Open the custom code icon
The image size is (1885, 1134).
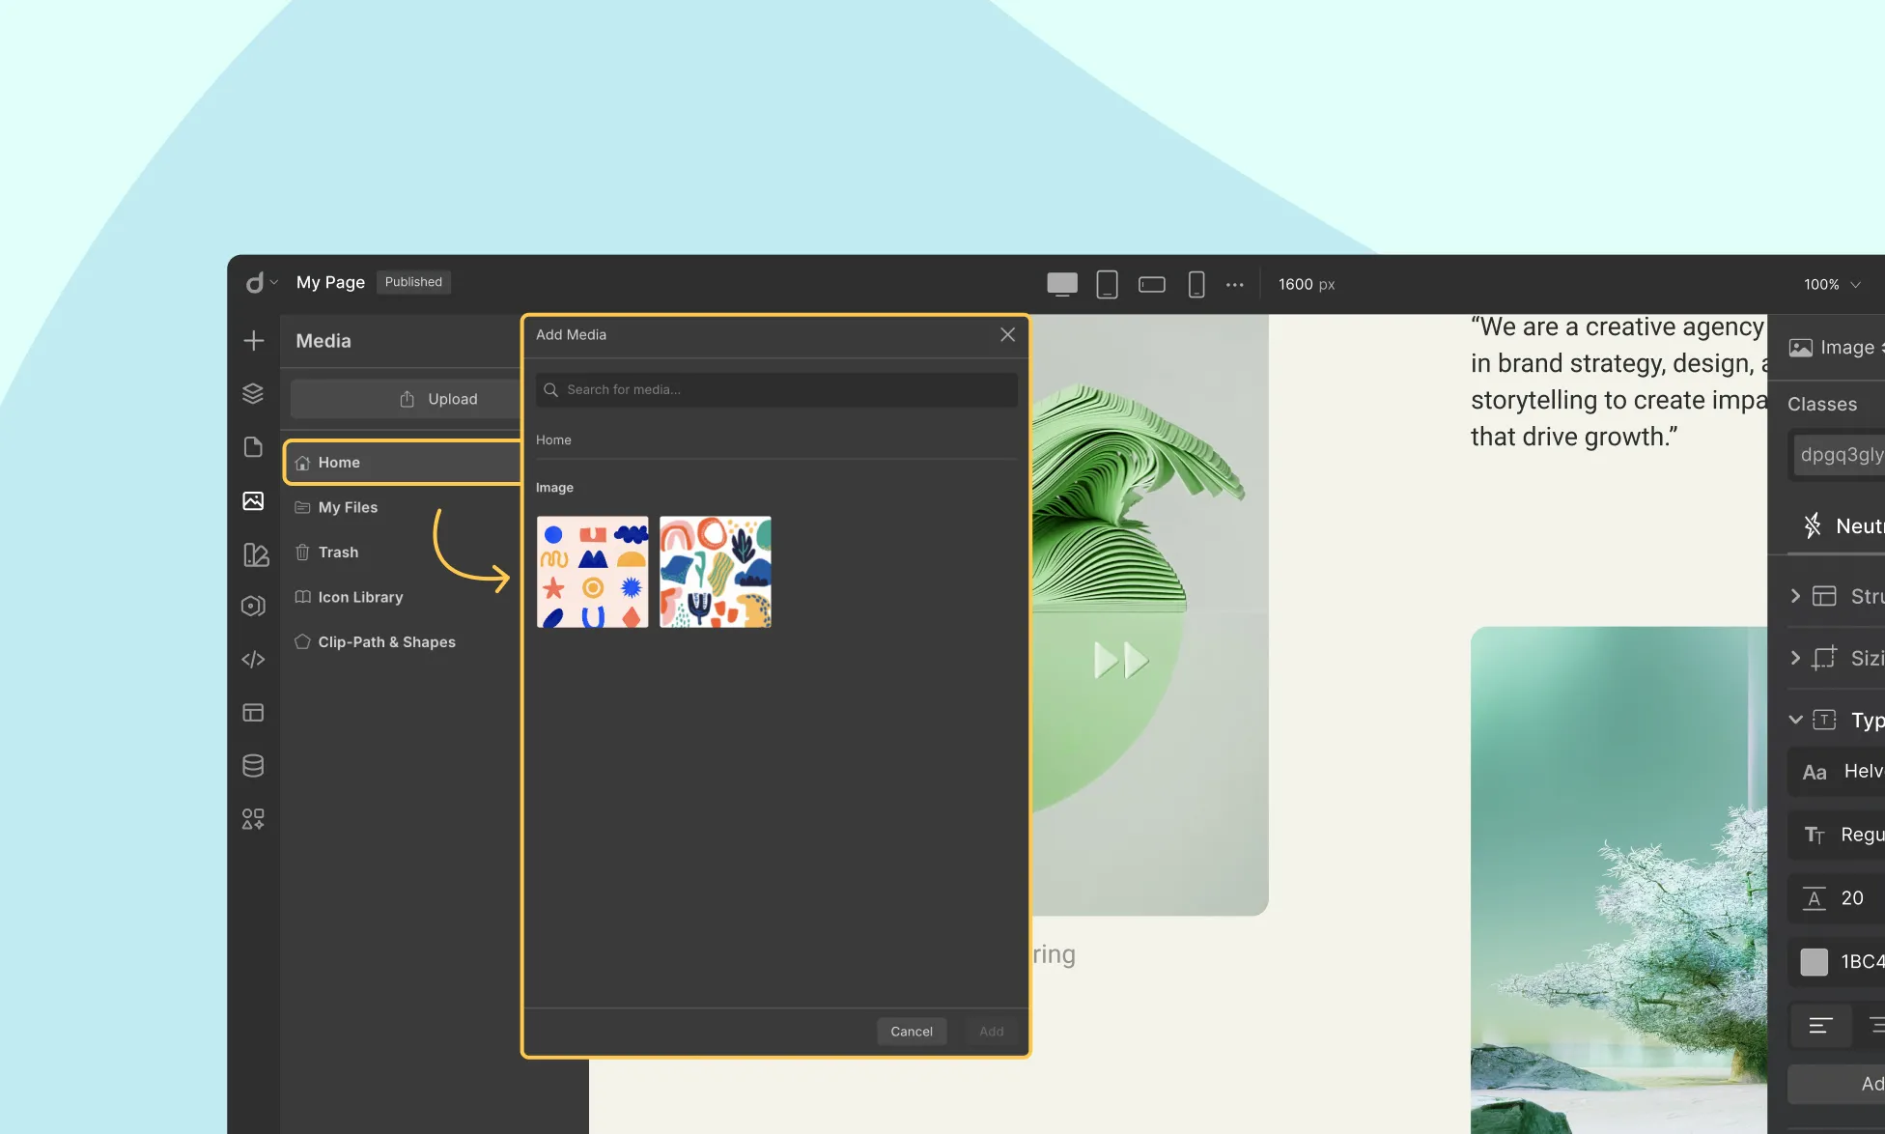[x=253, y=660]
